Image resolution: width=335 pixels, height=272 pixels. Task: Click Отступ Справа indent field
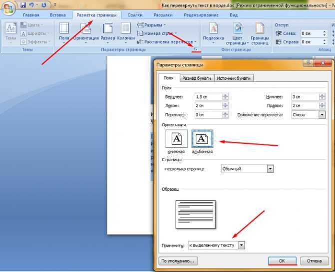click(x=312, y=42)
